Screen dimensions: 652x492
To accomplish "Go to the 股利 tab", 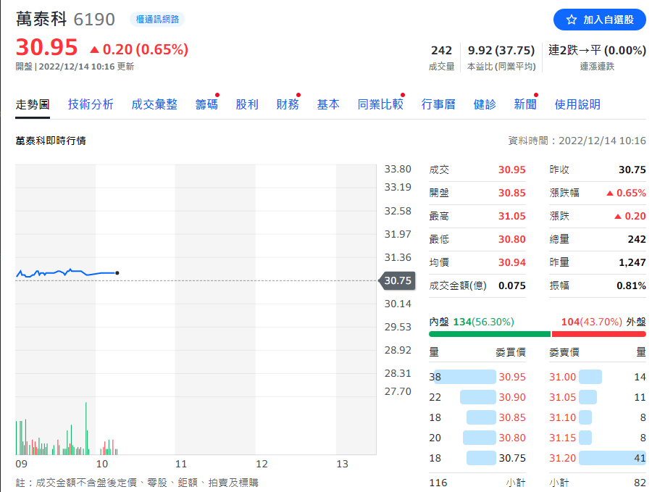I will pos(247,104).
